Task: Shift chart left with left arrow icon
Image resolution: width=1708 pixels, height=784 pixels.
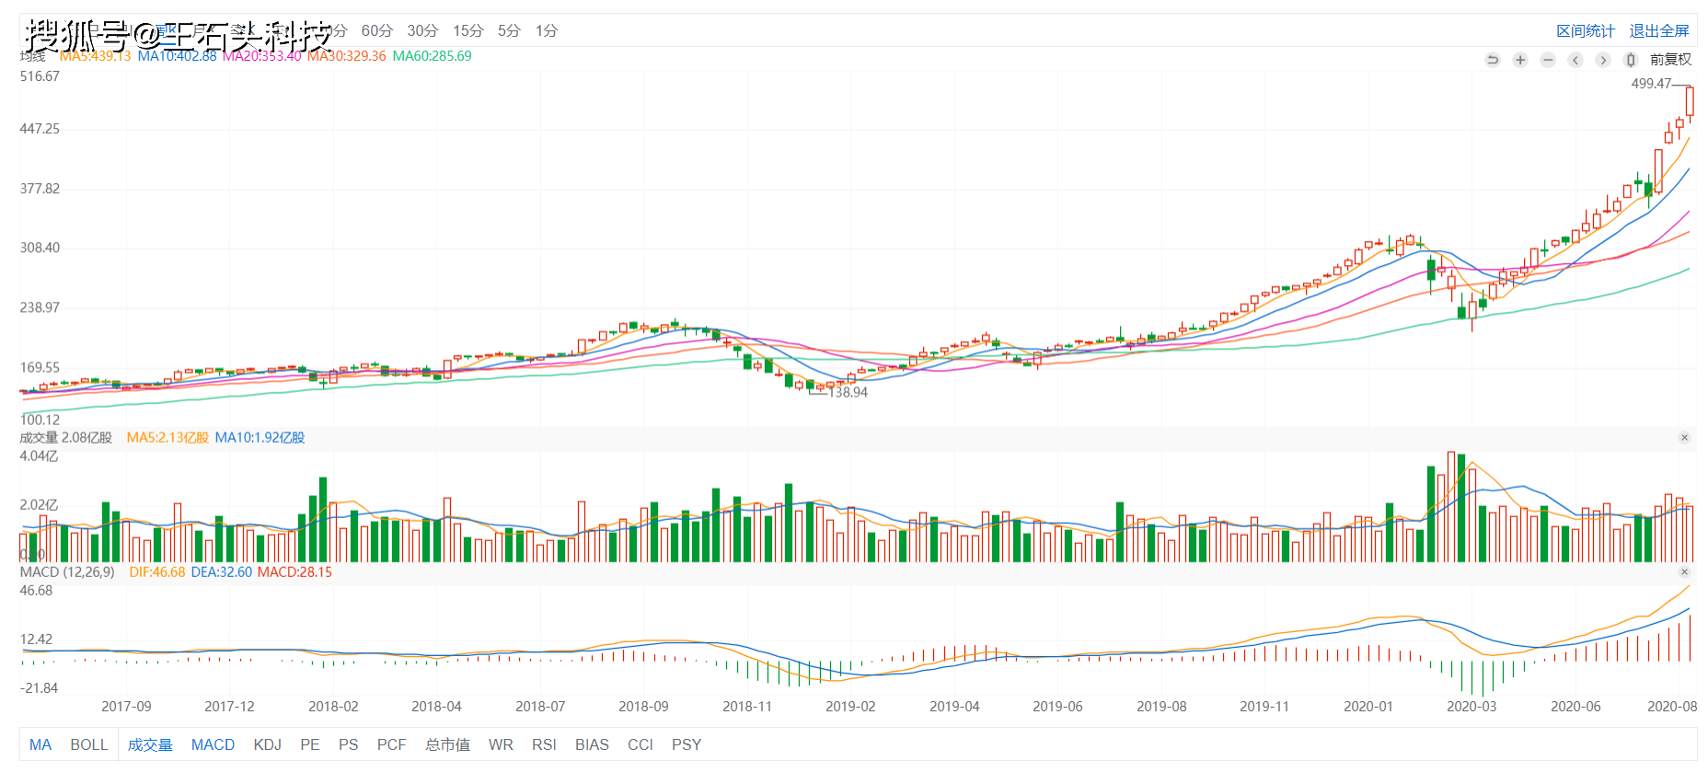Action: coord(1575,60)
